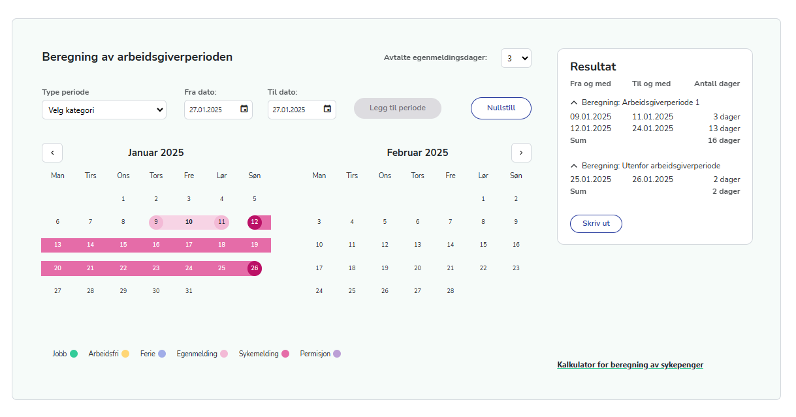Screen dimensions: 796x417
Task: Collapse Arbeidsgiverperiode 1 calculation section
Action: click(x=574, y=102)
